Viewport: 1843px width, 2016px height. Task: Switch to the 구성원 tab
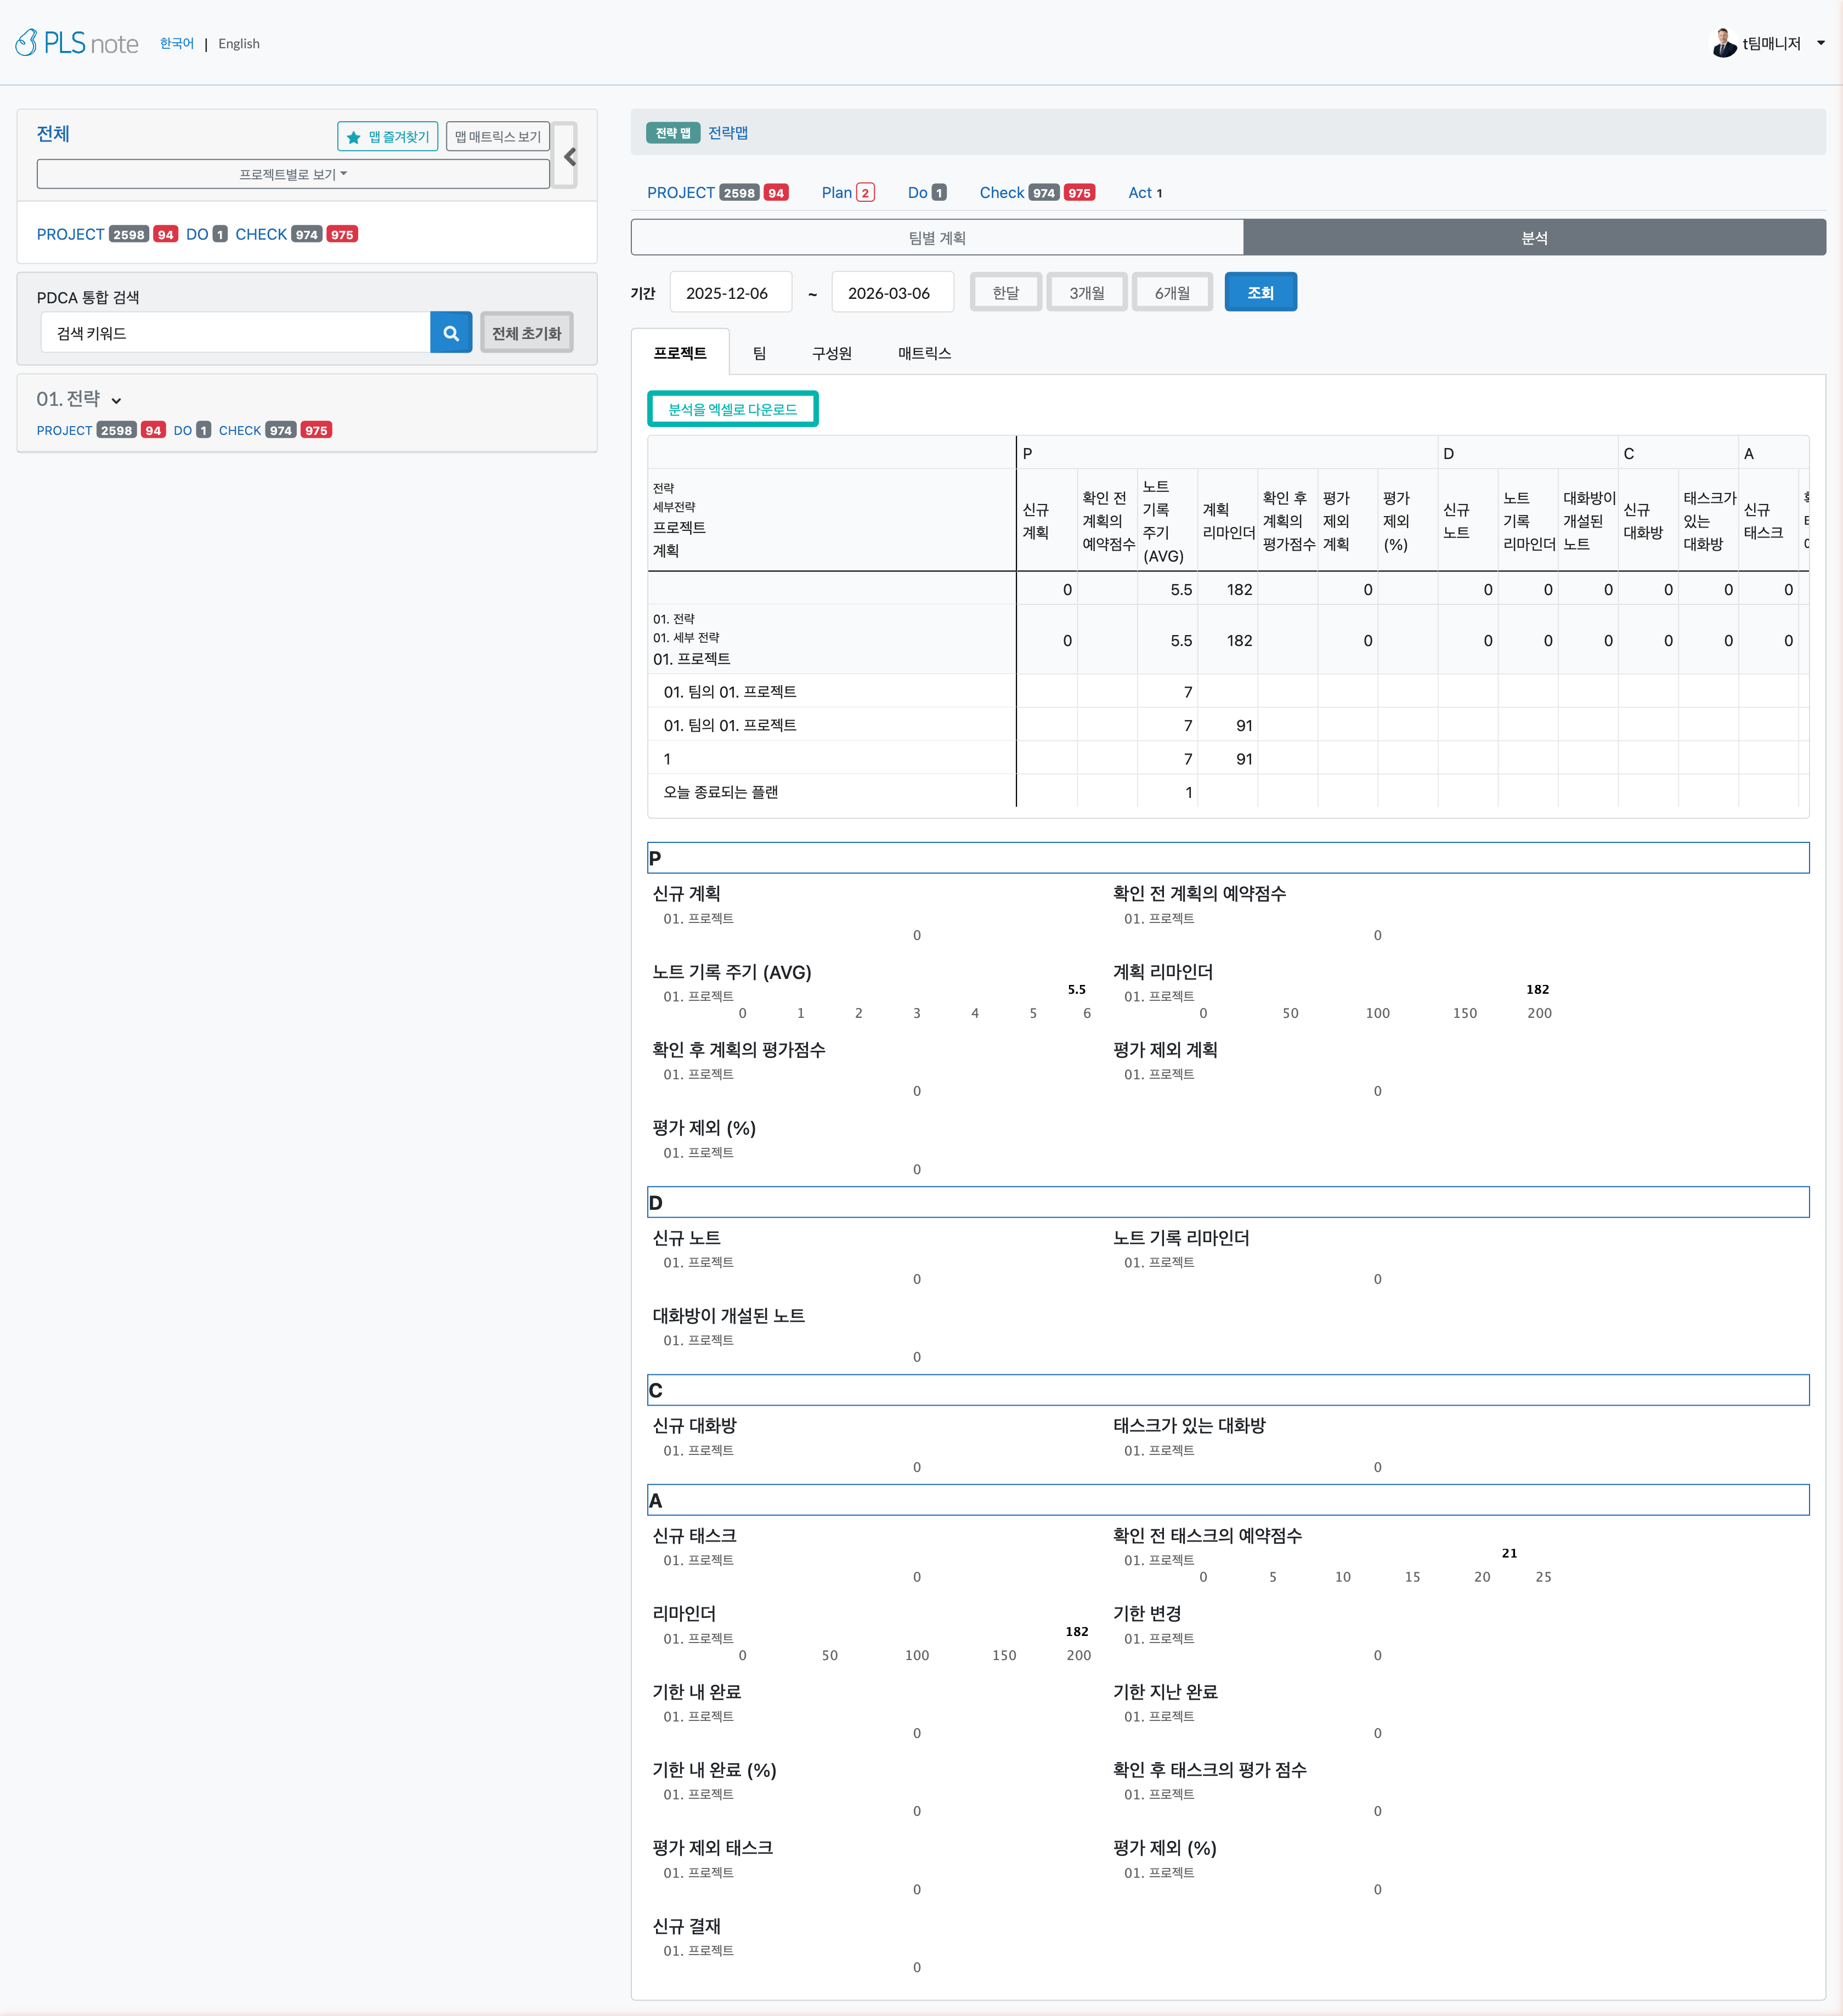pyautogui.click(x=831, y=353)
